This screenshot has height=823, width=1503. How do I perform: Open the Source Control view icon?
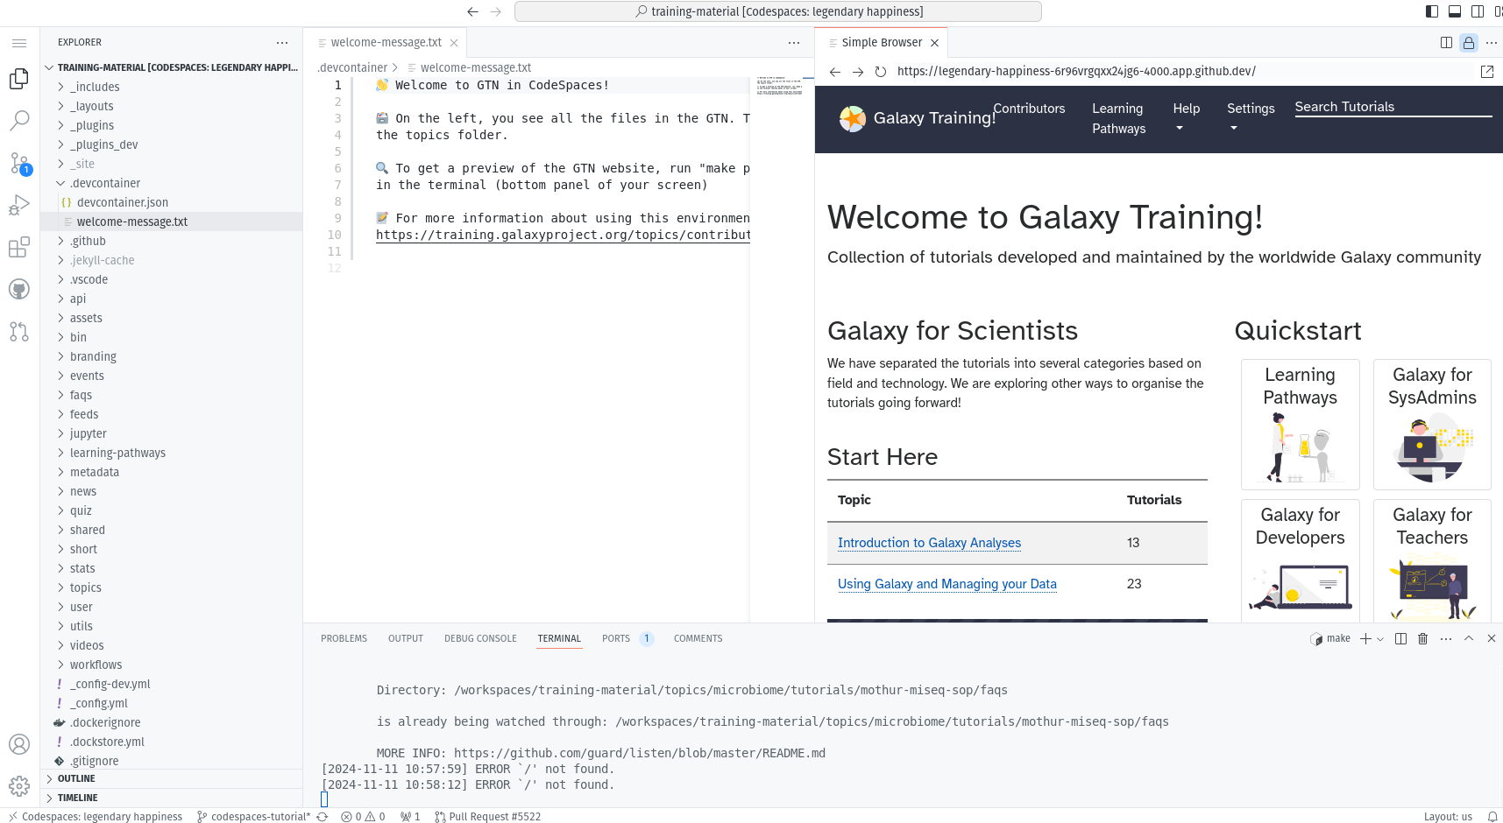click(x=19, y=163)
